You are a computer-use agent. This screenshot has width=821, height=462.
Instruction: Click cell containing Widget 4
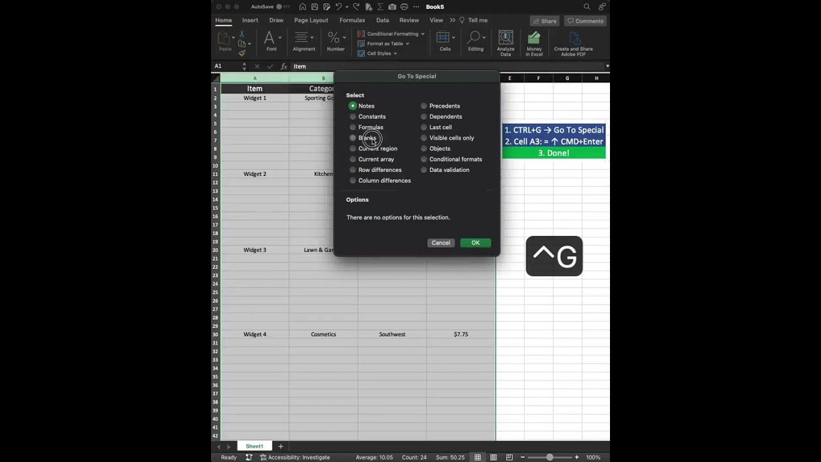pos(255,334)
